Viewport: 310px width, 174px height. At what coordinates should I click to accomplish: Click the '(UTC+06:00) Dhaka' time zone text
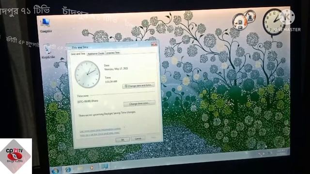click(88, 101)
